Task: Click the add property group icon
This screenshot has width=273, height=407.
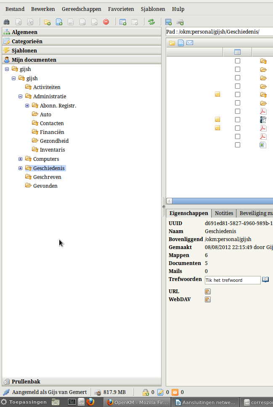Action: (123, 22)
